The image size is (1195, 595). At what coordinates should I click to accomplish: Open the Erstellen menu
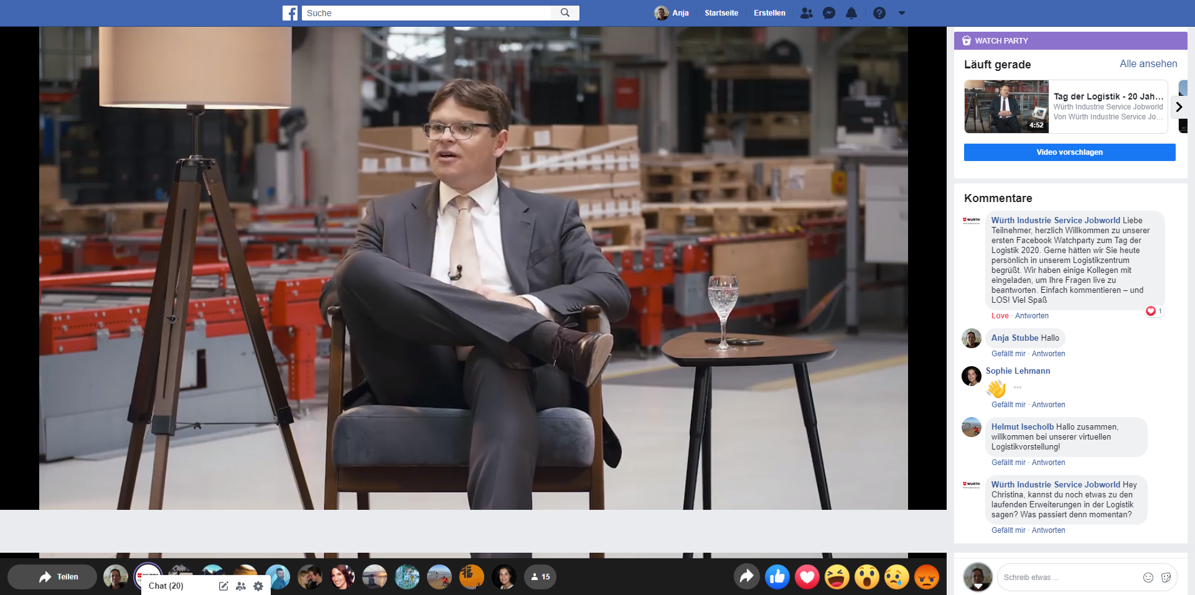769,13
